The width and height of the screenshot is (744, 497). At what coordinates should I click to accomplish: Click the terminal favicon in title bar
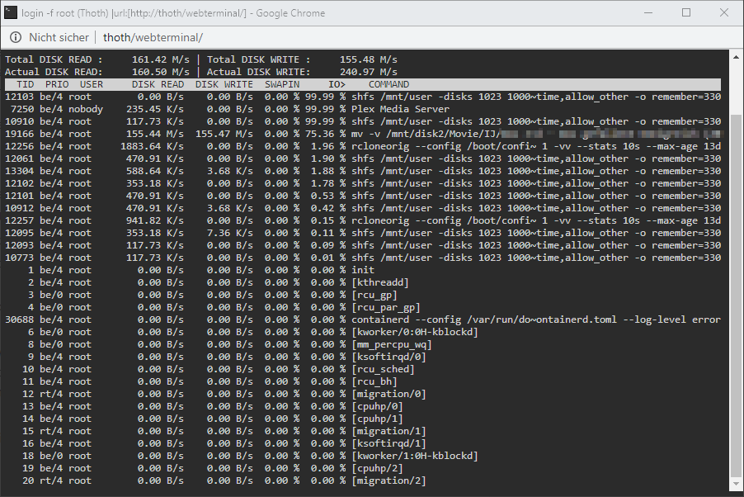pos(11,12)
